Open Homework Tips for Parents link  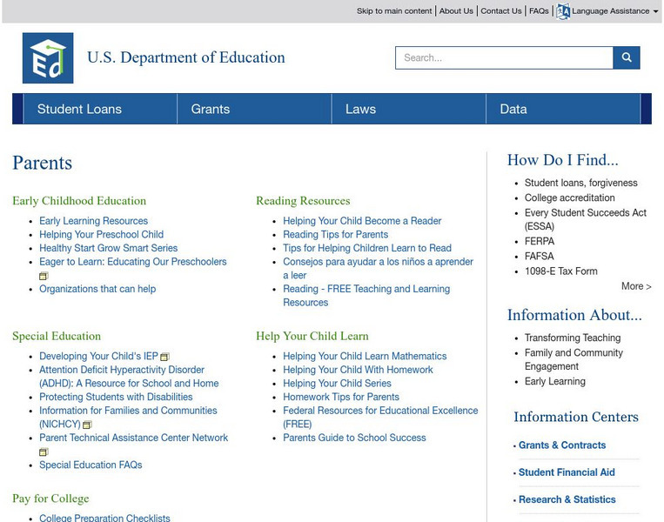(x=341, y=397)
